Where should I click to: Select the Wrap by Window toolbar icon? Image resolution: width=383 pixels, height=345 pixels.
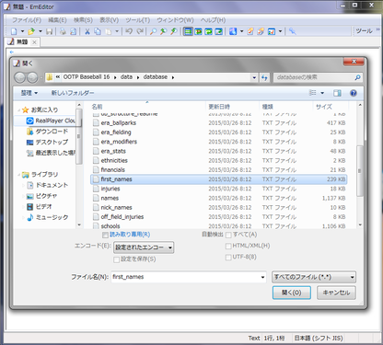209,31
